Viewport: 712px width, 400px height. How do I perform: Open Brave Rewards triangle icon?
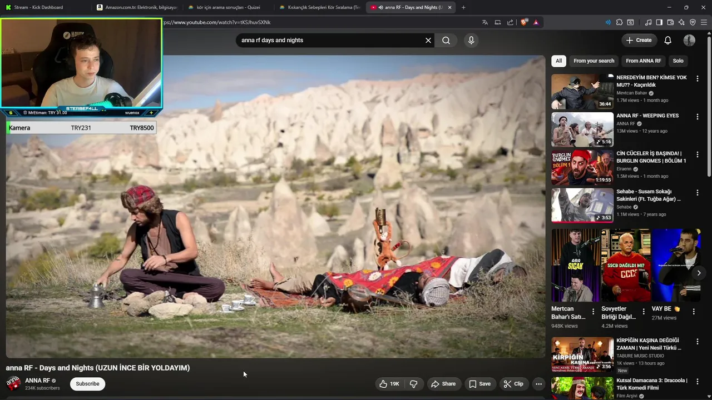536,22
